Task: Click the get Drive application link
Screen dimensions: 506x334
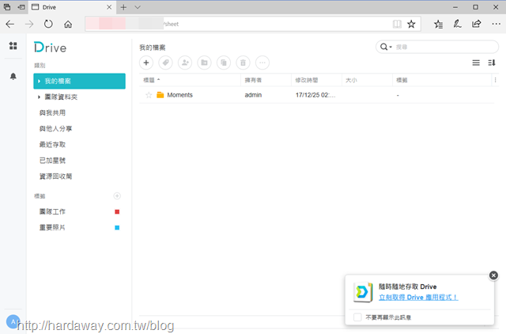Action: (418, 297)
